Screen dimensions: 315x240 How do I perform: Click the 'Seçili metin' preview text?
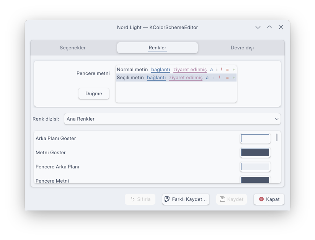click(x=130, y=78)
